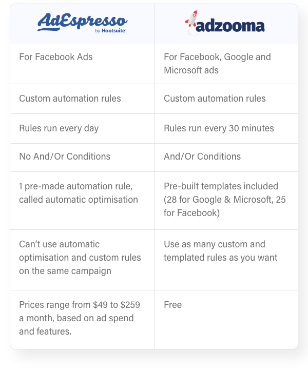Click the AdEspresso by Hootsuite logo

[82, 23]
